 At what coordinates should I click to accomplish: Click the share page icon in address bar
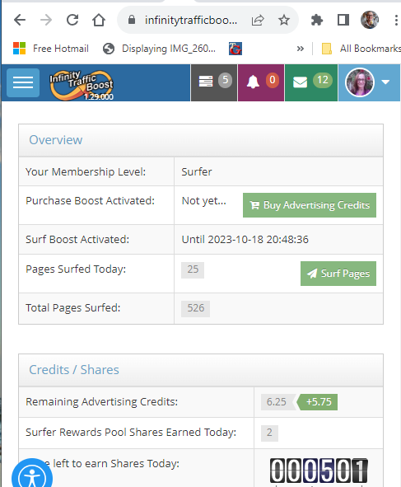pyautogui.click(x=258, y=20)
